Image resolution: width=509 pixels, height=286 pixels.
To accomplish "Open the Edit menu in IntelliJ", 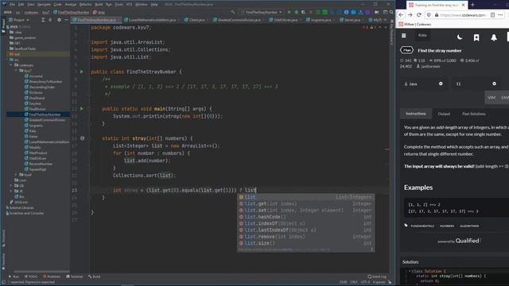I will tap(21, 5).
